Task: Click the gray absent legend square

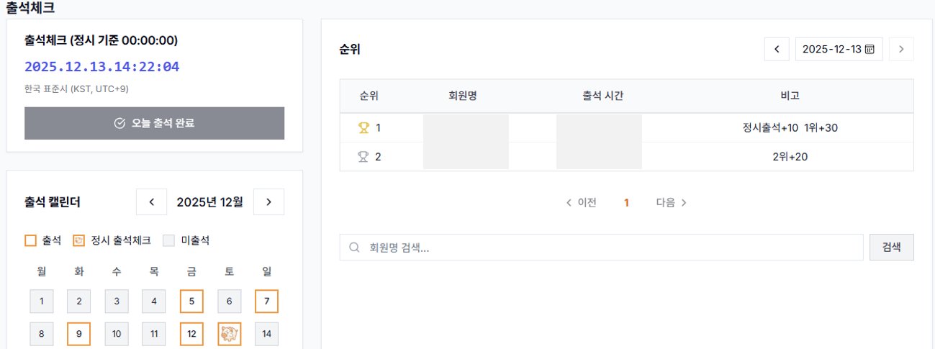Action: [x=169, y=240]
